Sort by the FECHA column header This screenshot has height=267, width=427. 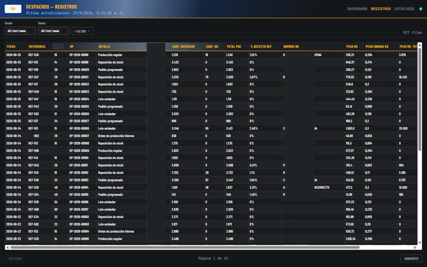click(16, 46)
